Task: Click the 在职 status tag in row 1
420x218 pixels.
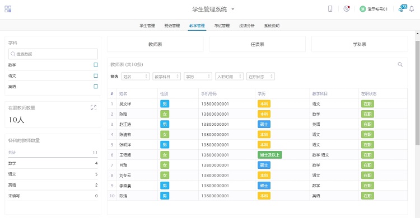Action: [x=367, y=104]
